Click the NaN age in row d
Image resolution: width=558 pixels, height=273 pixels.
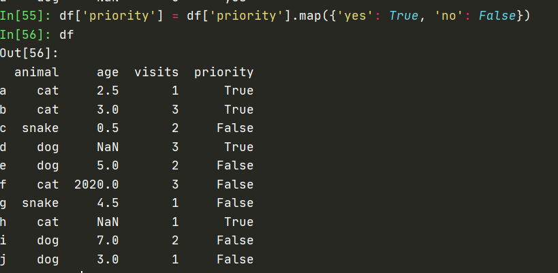[x=108, y=146]
